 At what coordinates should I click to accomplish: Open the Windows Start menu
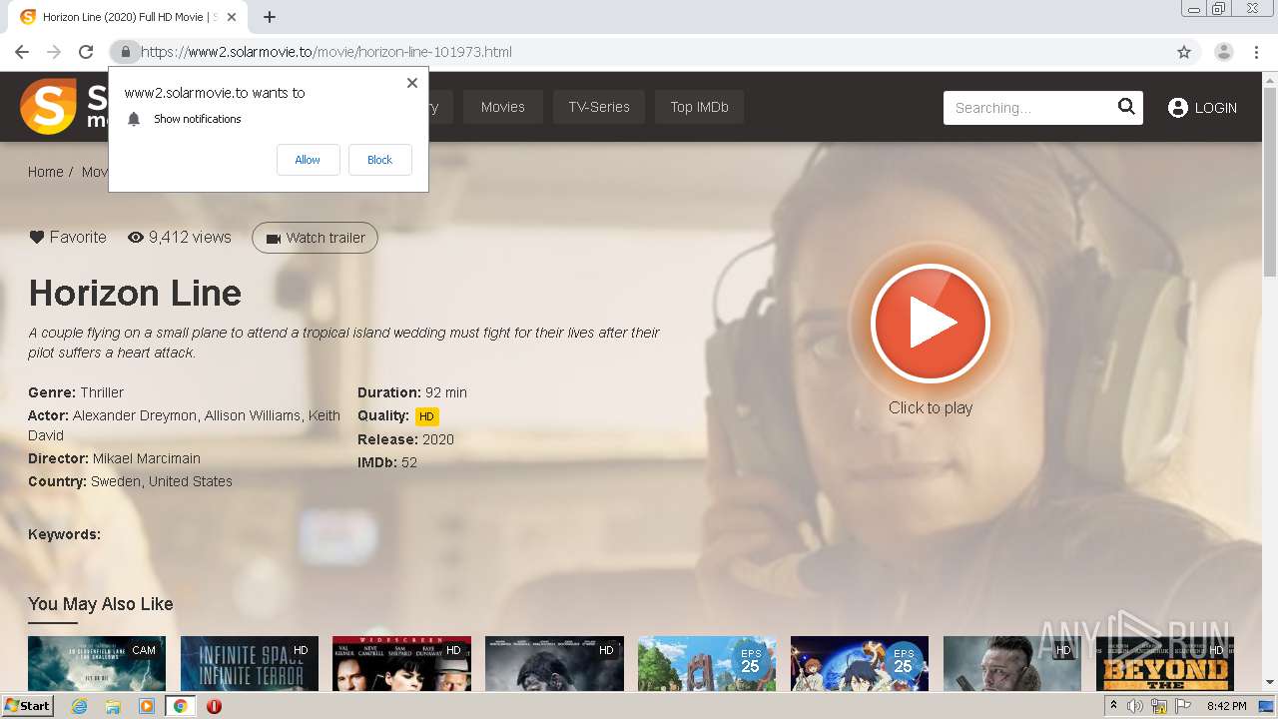pos(27,706)
